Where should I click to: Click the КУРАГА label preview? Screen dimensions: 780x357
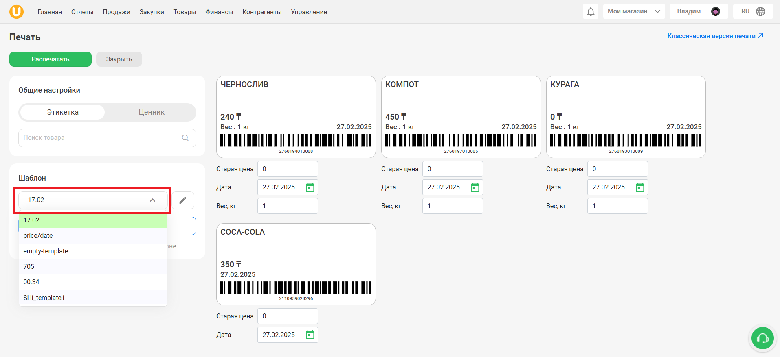(x=626, y=117)
